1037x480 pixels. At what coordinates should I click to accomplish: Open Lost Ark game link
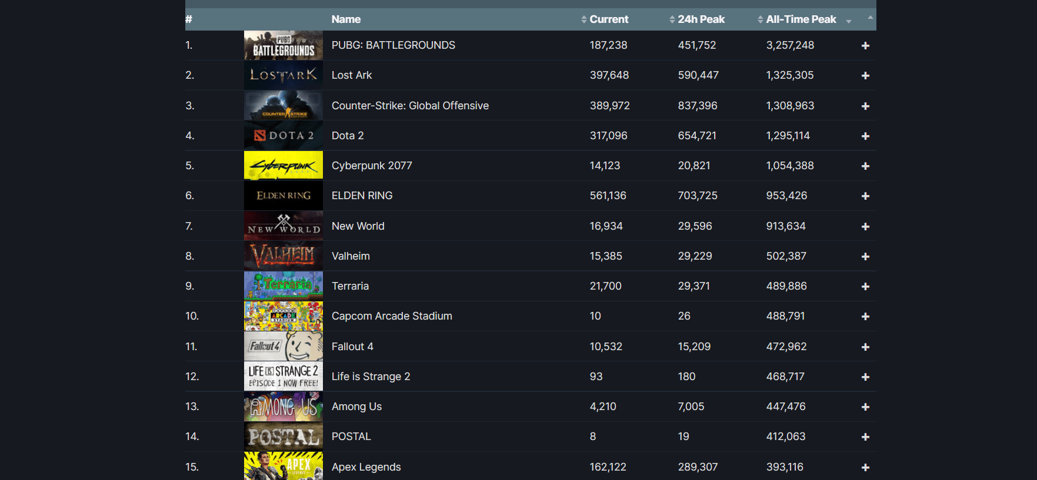pos(352,75)
